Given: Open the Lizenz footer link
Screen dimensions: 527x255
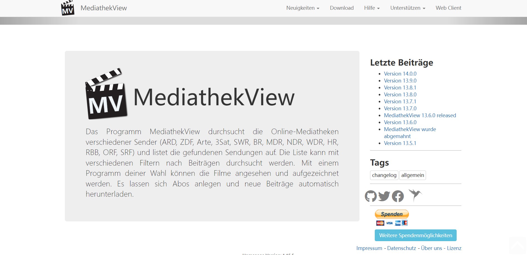Looking at the screenshot, I should point(454,248).
